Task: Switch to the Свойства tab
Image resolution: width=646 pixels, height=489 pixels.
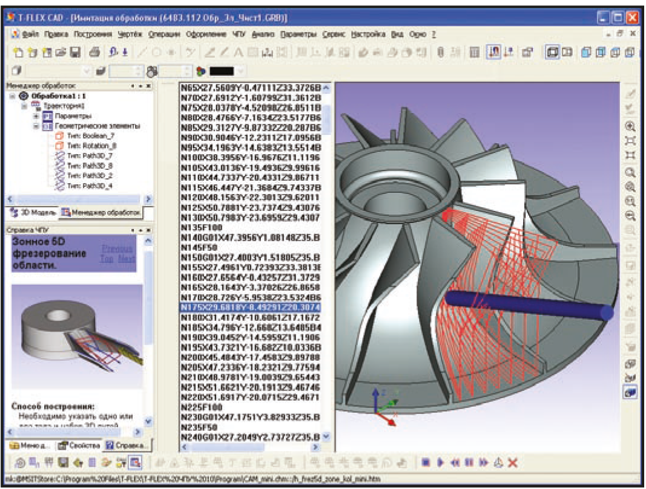Action: (x=79, y=445)
